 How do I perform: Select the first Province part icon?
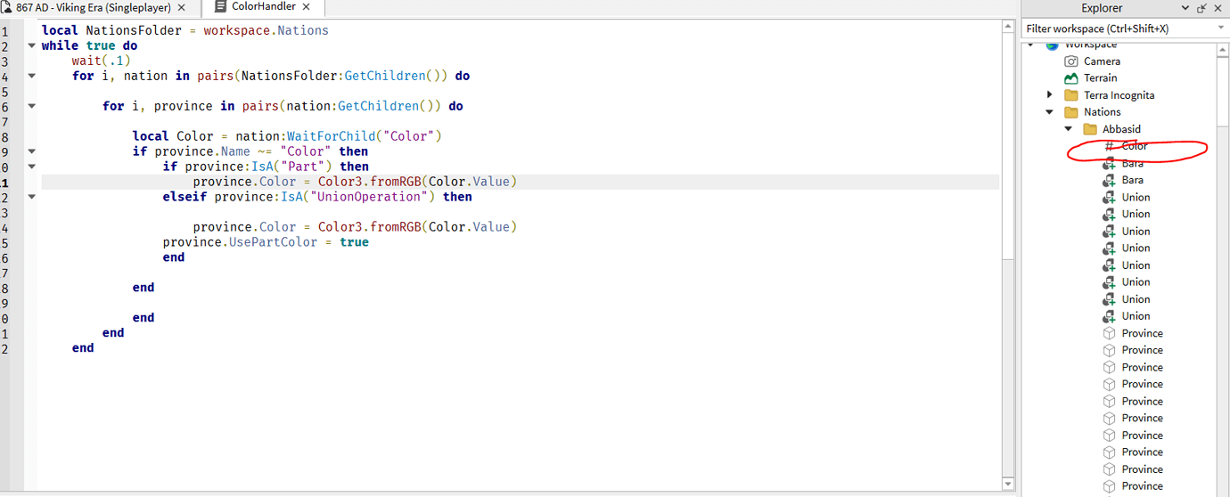point(1110,333)
